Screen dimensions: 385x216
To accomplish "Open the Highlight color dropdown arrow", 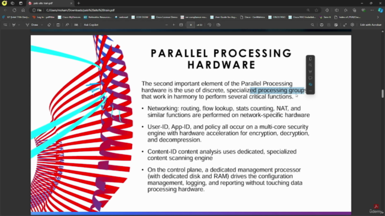I will click(19, 25).
